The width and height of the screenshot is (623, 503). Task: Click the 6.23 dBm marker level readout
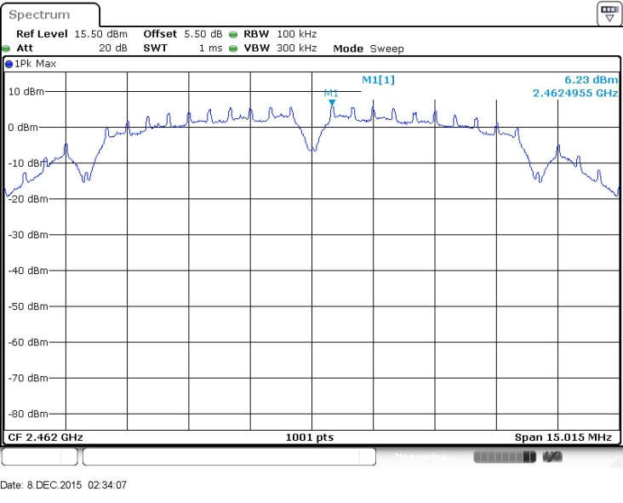[x=592, y=80]
